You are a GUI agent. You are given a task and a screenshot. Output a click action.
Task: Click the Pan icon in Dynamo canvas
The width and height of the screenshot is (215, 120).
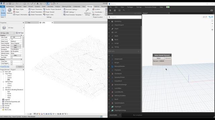click(x=212, y=30)
